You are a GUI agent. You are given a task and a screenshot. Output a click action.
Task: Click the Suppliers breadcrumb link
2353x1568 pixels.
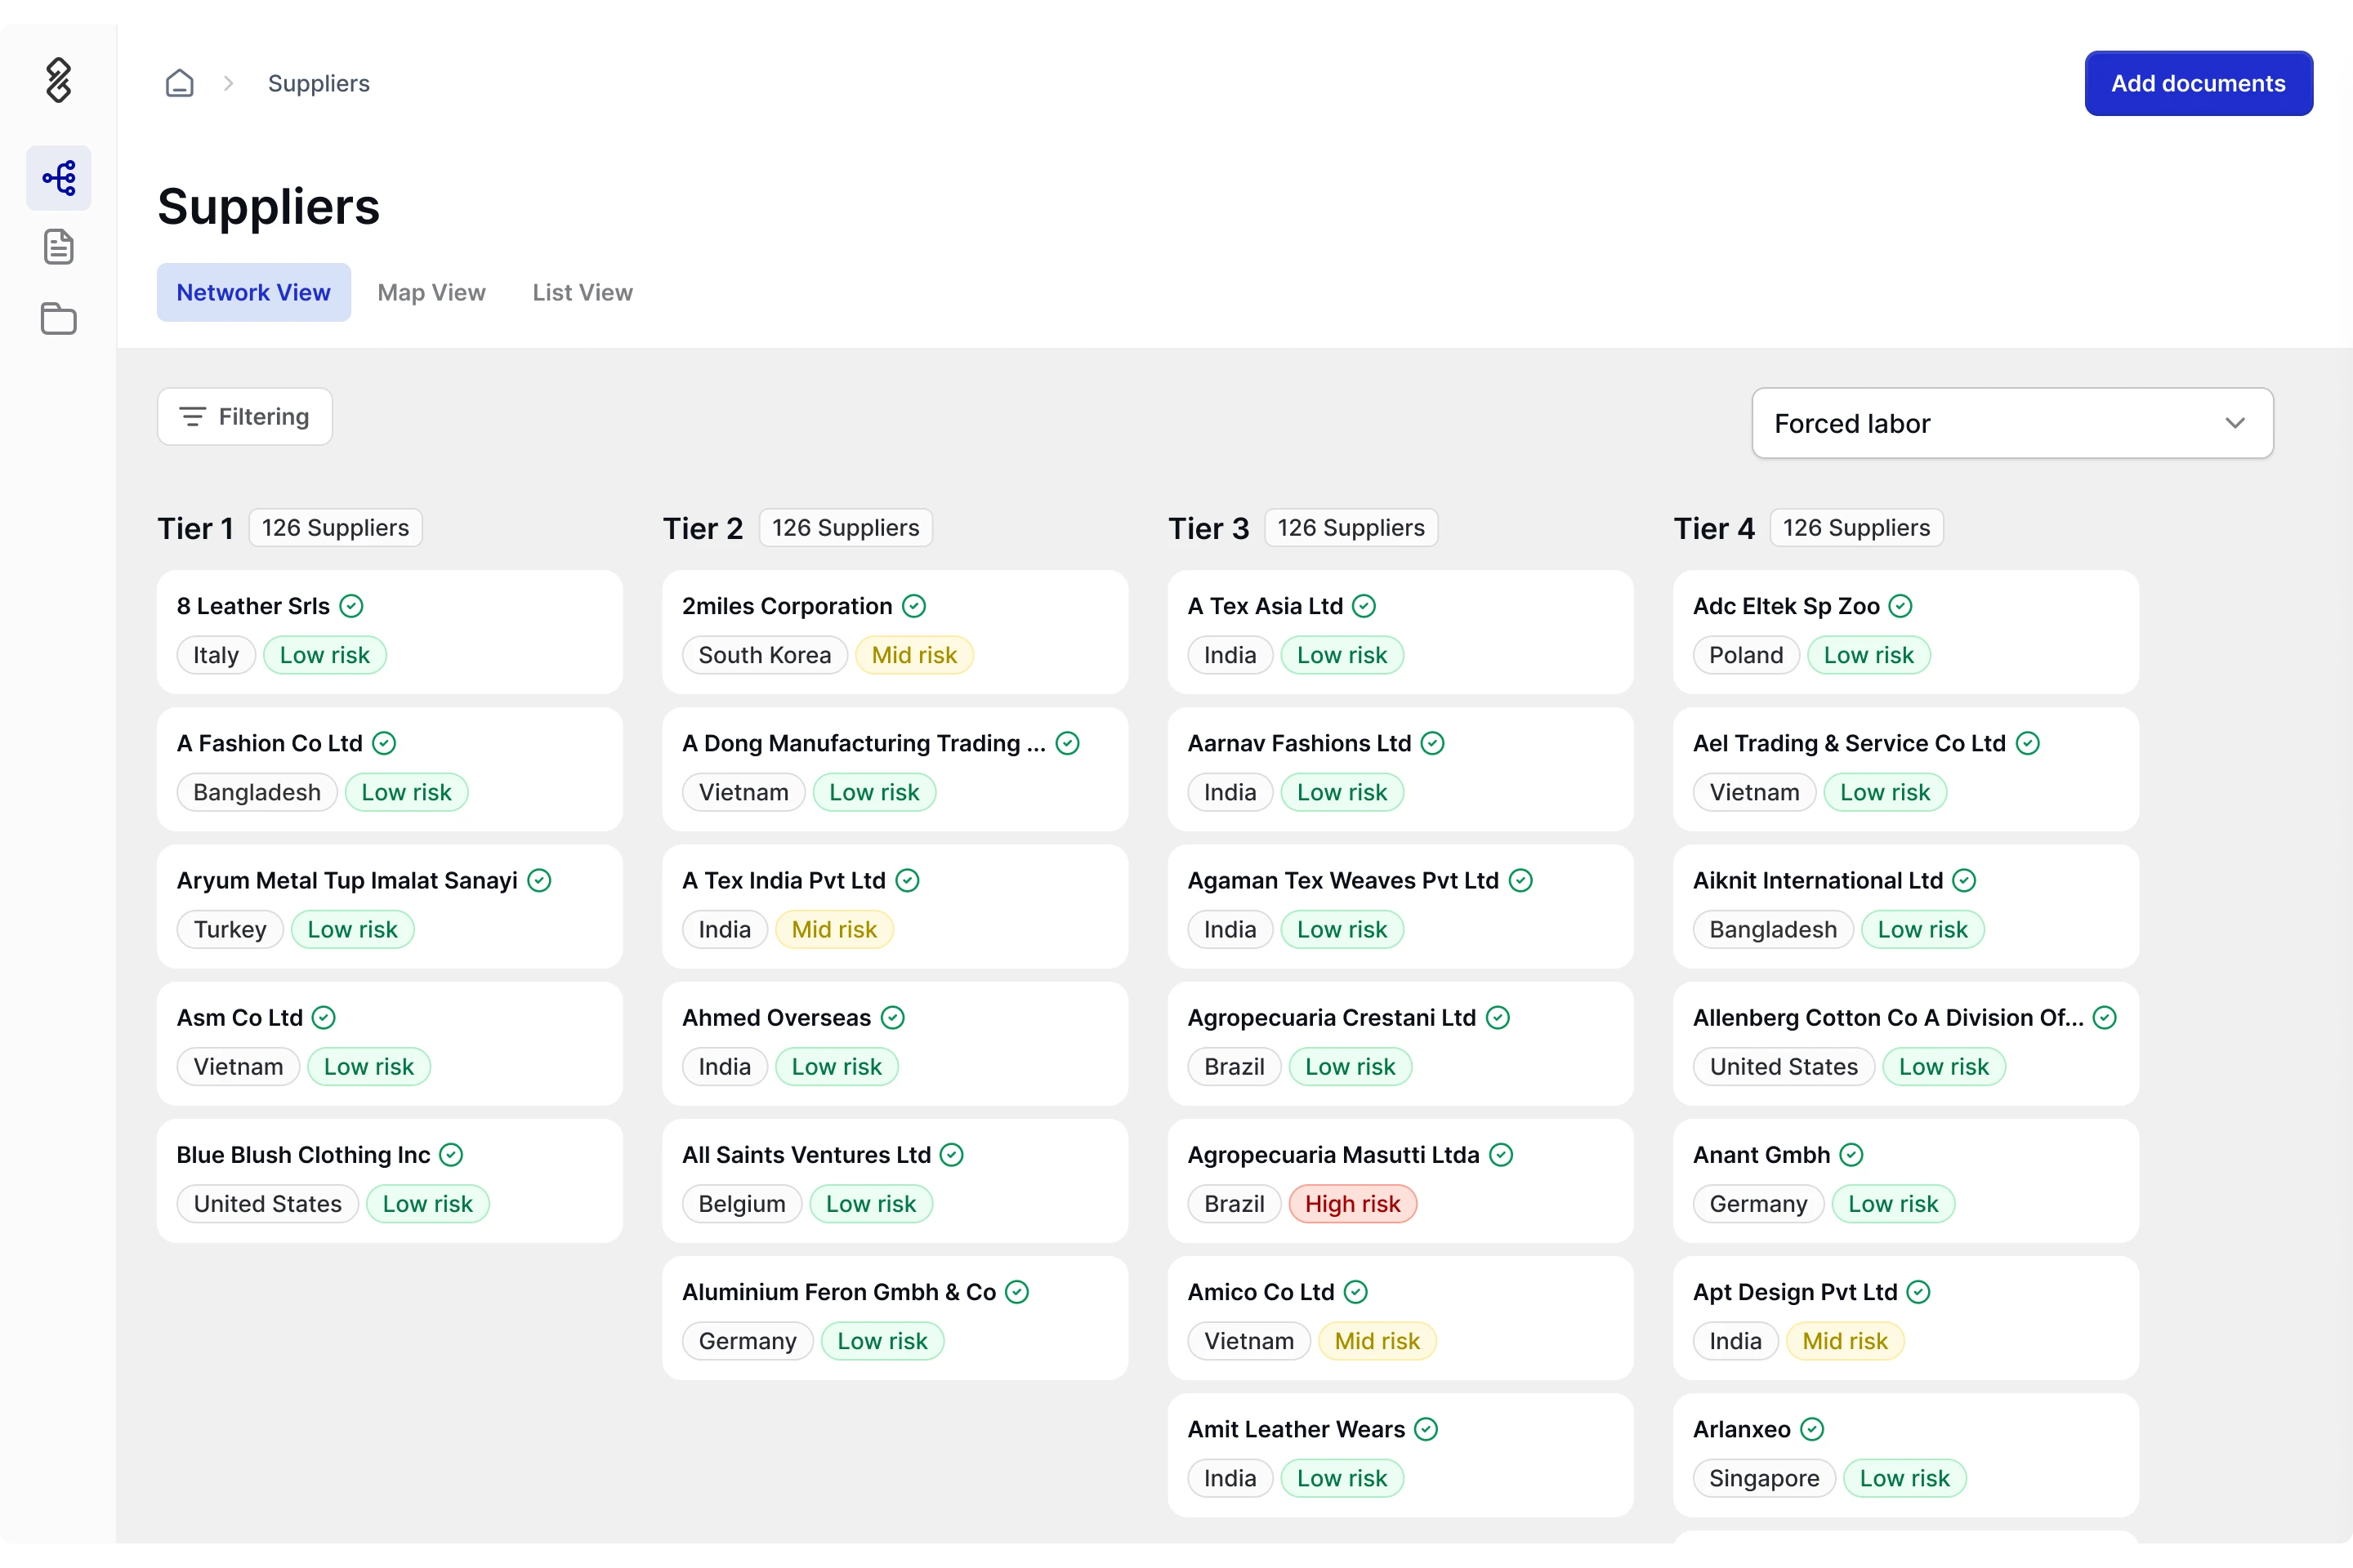[x=318, y=83]
